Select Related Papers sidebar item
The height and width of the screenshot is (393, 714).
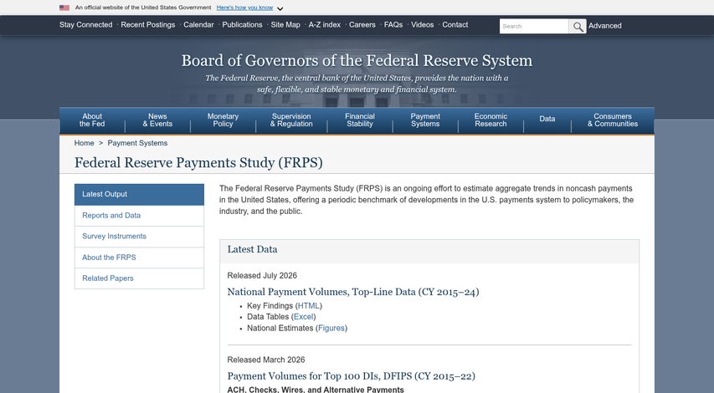point(139,278)
